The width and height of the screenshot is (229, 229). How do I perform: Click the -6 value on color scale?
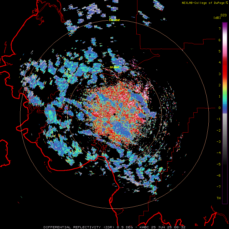click(x=219, y=176)
